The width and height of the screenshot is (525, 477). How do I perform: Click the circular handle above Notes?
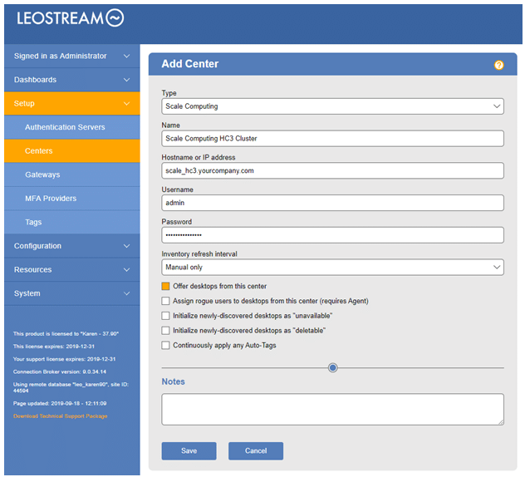[x=332, y=368]
